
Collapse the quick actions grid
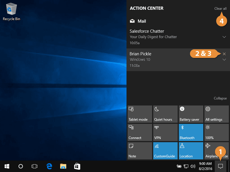[x=220, y=98]
